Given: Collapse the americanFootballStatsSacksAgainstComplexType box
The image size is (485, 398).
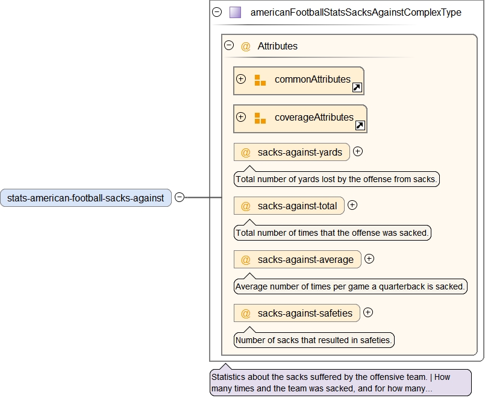Looking at the screenshot, I should pyautogui.click(x=217, y=12).
